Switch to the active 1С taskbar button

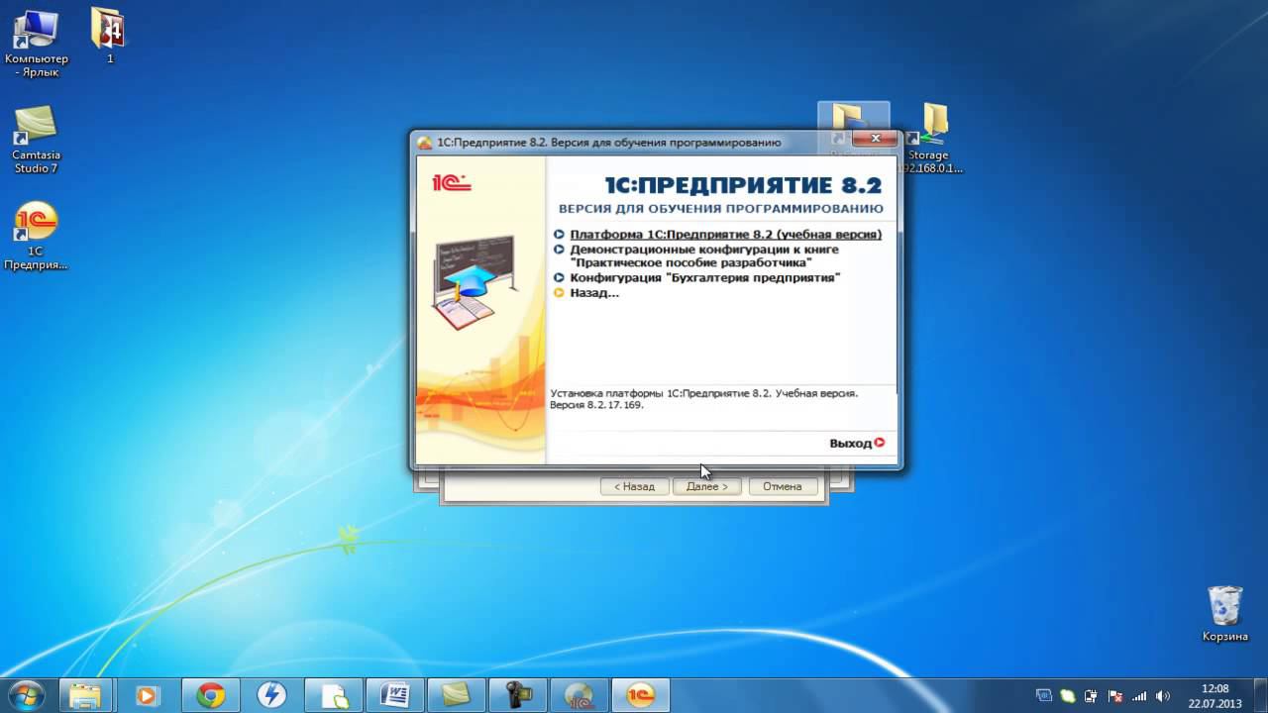click(x=640, y=695)
